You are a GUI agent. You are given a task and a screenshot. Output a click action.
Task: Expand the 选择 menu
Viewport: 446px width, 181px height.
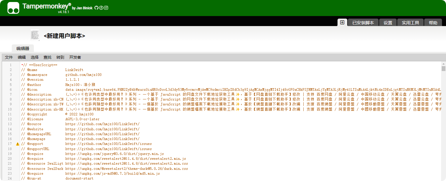point(34,57)
